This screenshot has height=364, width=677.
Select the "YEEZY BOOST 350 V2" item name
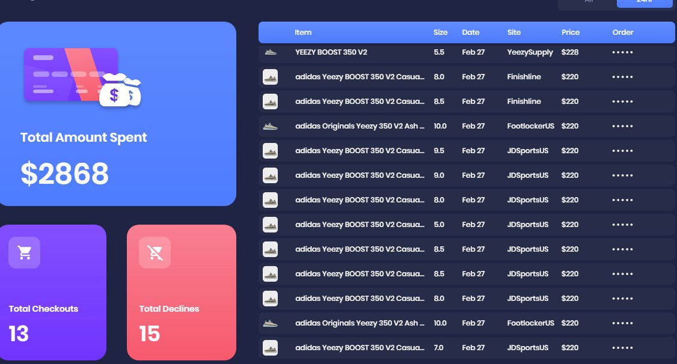(x=331, y=52)
